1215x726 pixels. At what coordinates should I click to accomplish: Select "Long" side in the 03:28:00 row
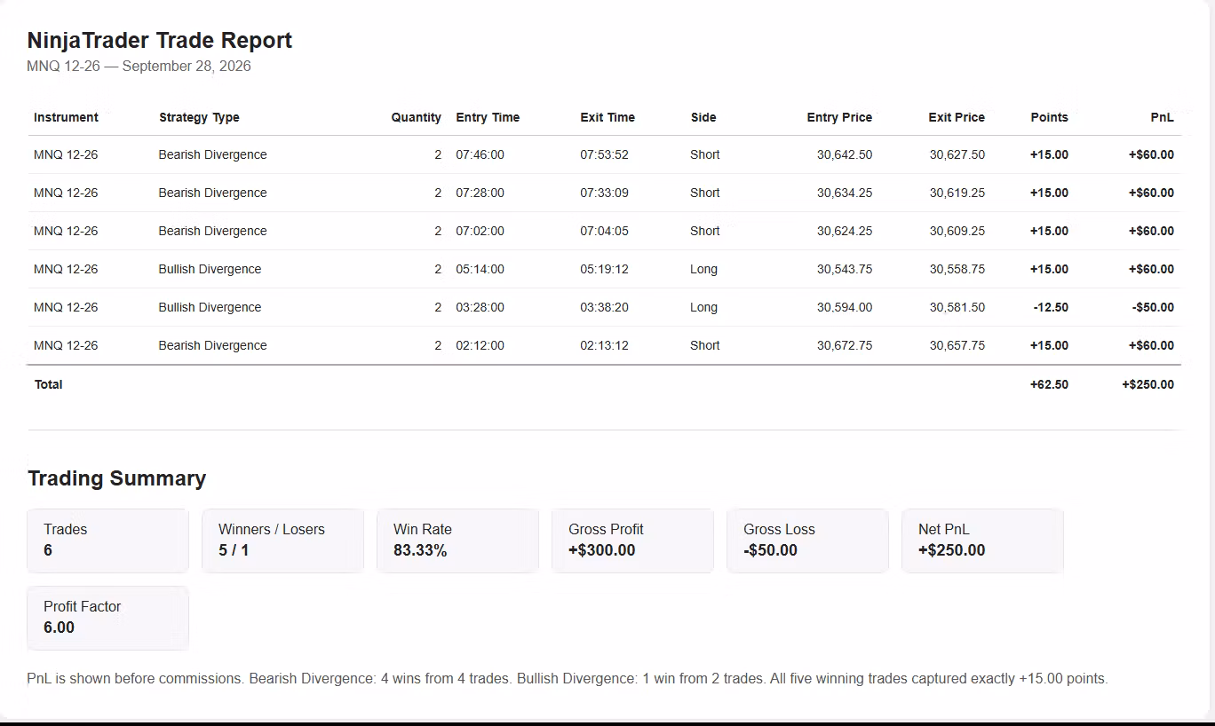[703, 307]
